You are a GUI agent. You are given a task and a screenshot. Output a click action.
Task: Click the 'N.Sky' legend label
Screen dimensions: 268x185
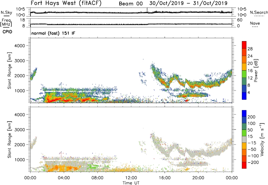(x=6, y=12)
